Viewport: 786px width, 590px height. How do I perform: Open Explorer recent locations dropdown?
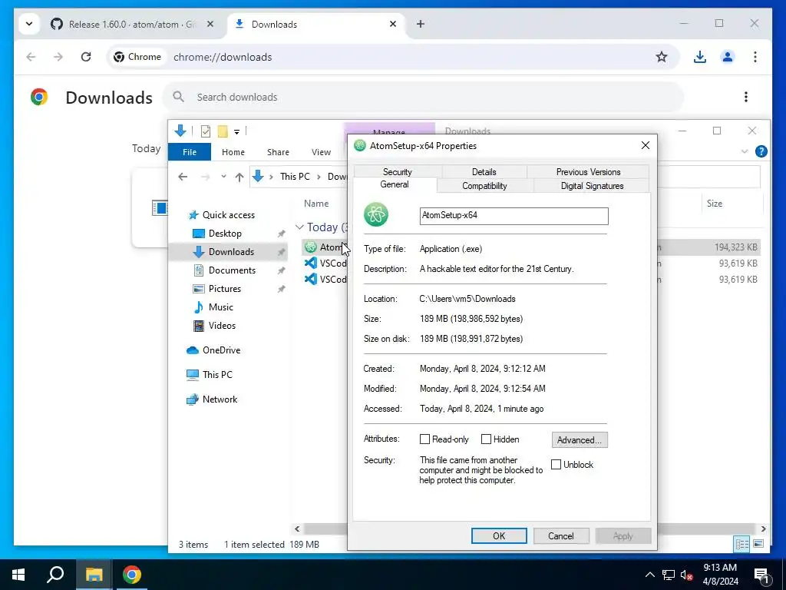click(x=223, y=177)
